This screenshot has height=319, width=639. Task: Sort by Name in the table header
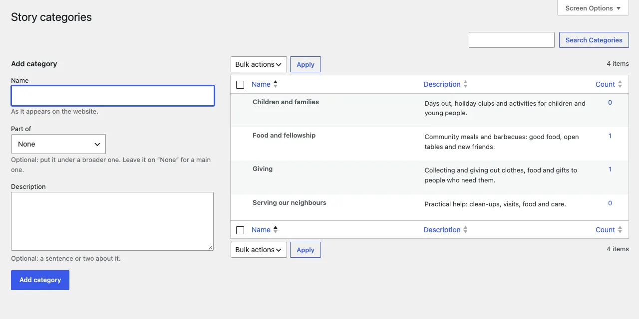point(265,84)
